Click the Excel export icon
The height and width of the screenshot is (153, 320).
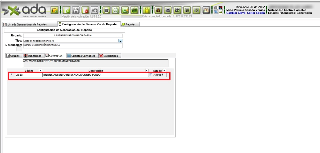pyautogui.click(x=125, y=10)
